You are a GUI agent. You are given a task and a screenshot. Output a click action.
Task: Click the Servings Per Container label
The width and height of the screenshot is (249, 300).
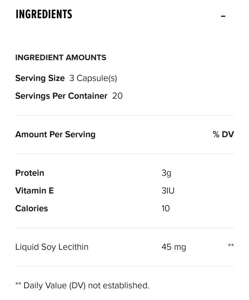click(x=61, y=96)
